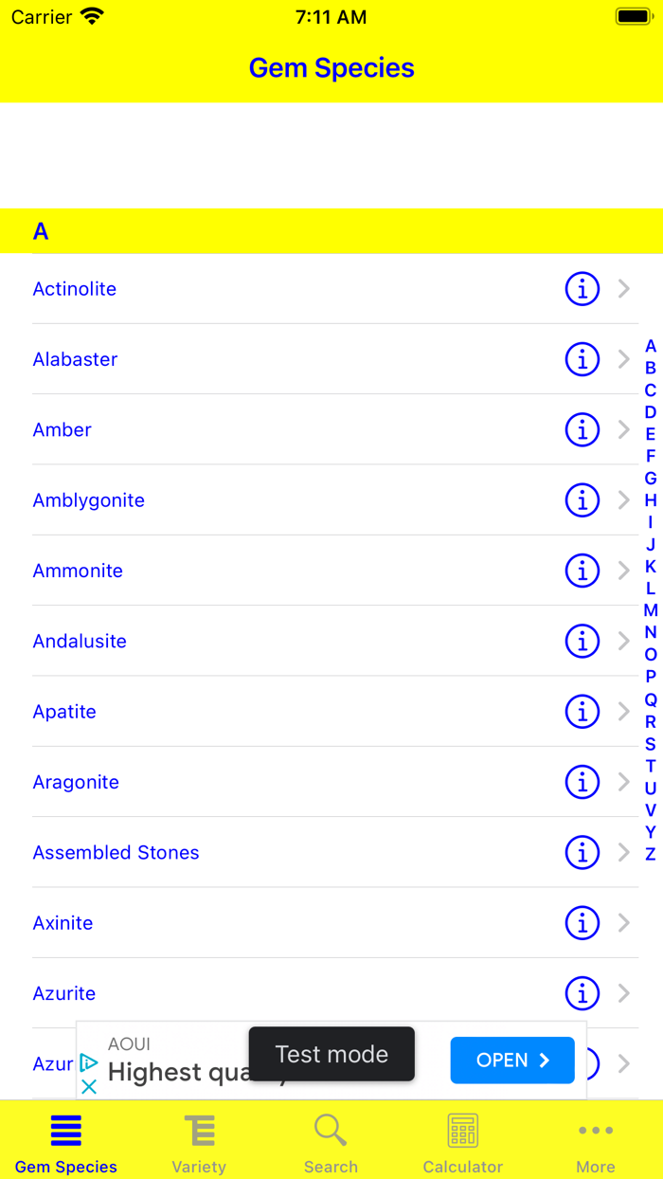Image resolution: width=663 pixels, height=1179 pixels.
Task: Tap the chevron beside Assembled Stones
Action: [622, 852]
